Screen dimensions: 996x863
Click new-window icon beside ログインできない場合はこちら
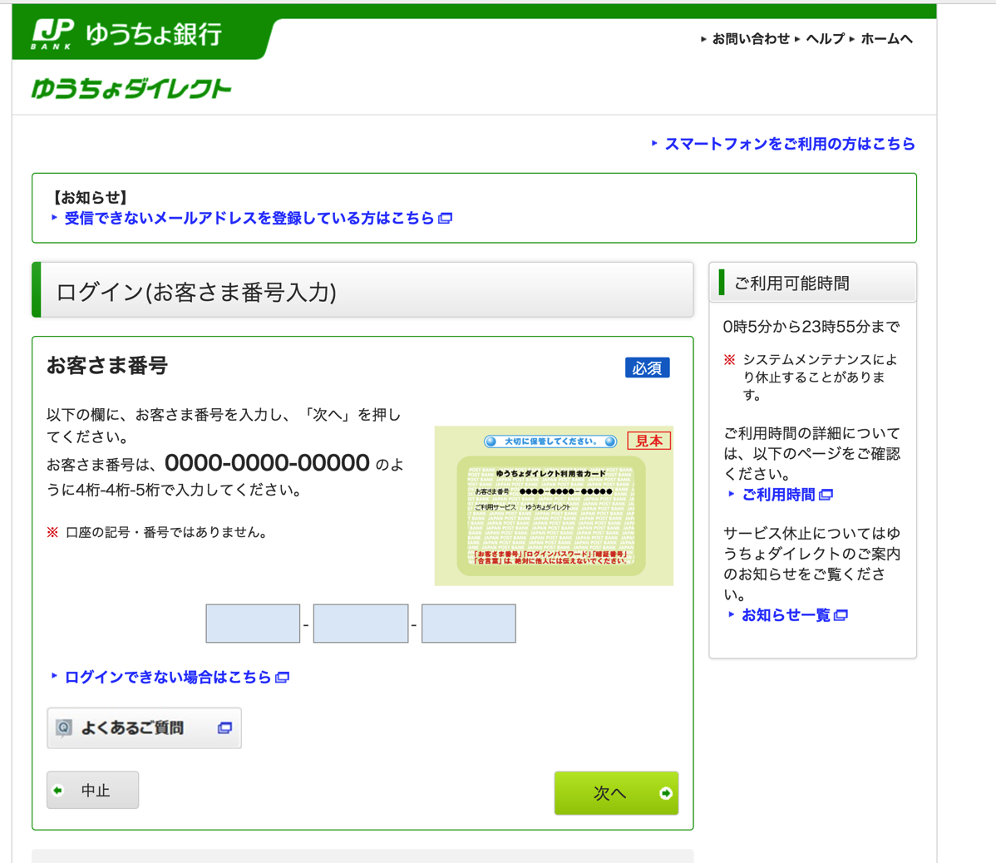tap(283, 678)
